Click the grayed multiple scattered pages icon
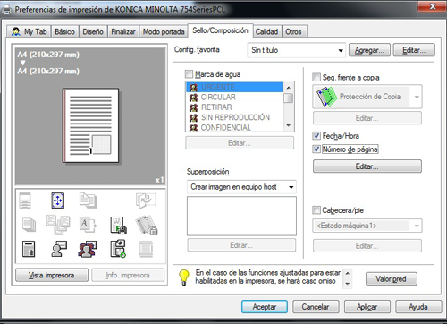This screenshot has height=324, width=447. [x=58, y=225]
